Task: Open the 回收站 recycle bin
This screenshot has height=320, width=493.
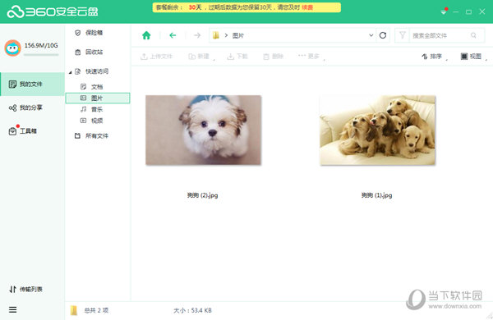Action: (90, 53)
